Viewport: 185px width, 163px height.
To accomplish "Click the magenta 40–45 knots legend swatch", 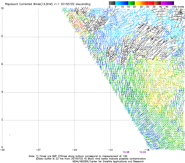I will click(x=164, y=3).
